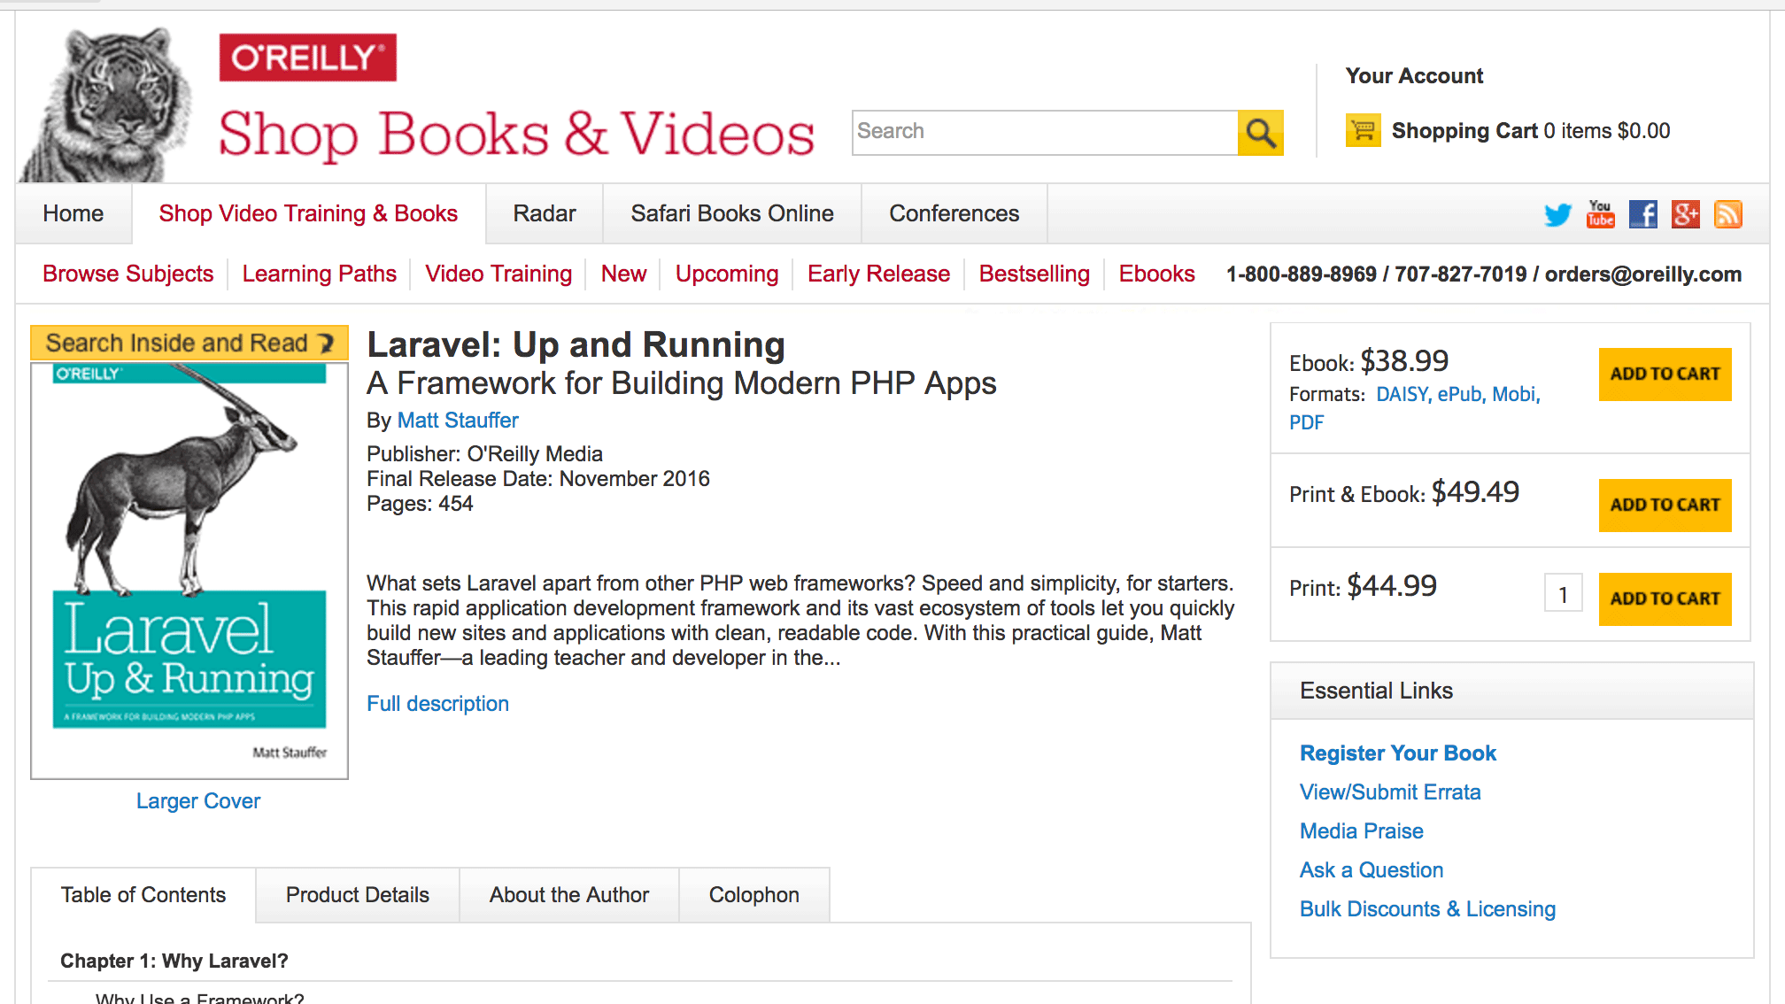Open Register Your Book link
Viewport: 1785px width, 1004px height.
point(1398,753)
